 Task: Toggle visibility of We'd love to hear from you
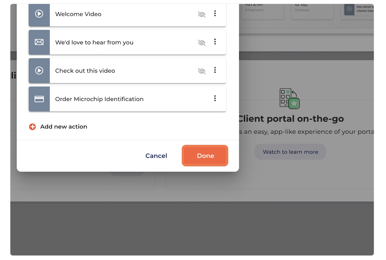[x=202, y=42]
